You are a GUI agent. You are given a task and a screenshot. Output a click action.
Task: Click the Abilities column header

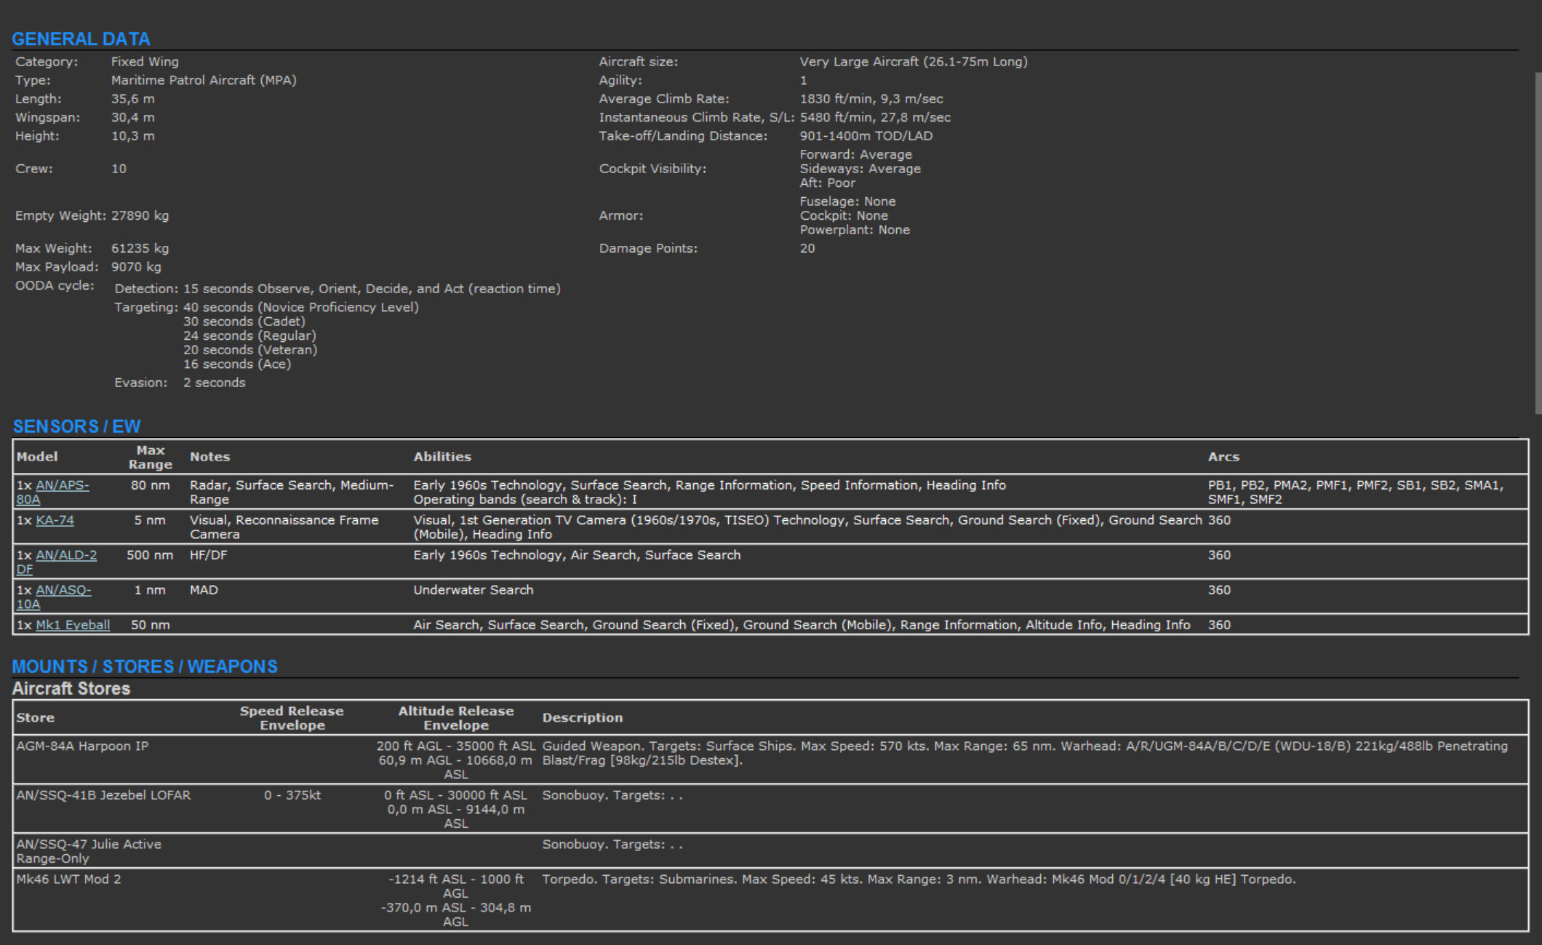pos(442,457)
